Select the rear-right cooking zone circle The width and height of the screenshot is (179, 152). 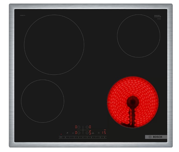[x=87, y=127]
